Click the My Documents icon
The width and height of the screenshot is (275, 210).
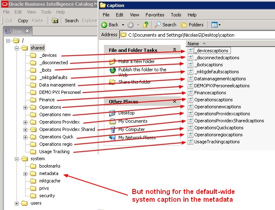coord(112,121)
